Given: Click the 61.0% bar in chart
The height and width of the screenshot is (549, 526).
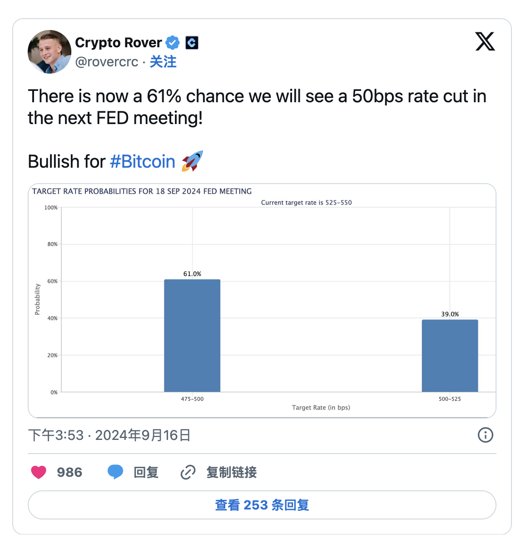Looking at the screenshot, I should [x=192, y=335].
